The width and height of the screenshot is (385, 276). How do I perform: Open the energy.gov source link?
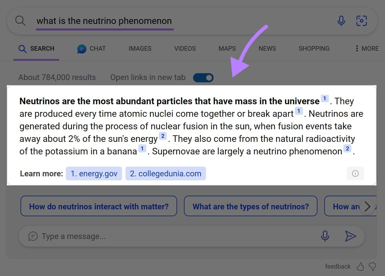[94, 173]
